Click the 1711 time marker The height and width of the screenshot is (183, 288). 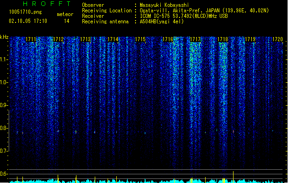31,39
